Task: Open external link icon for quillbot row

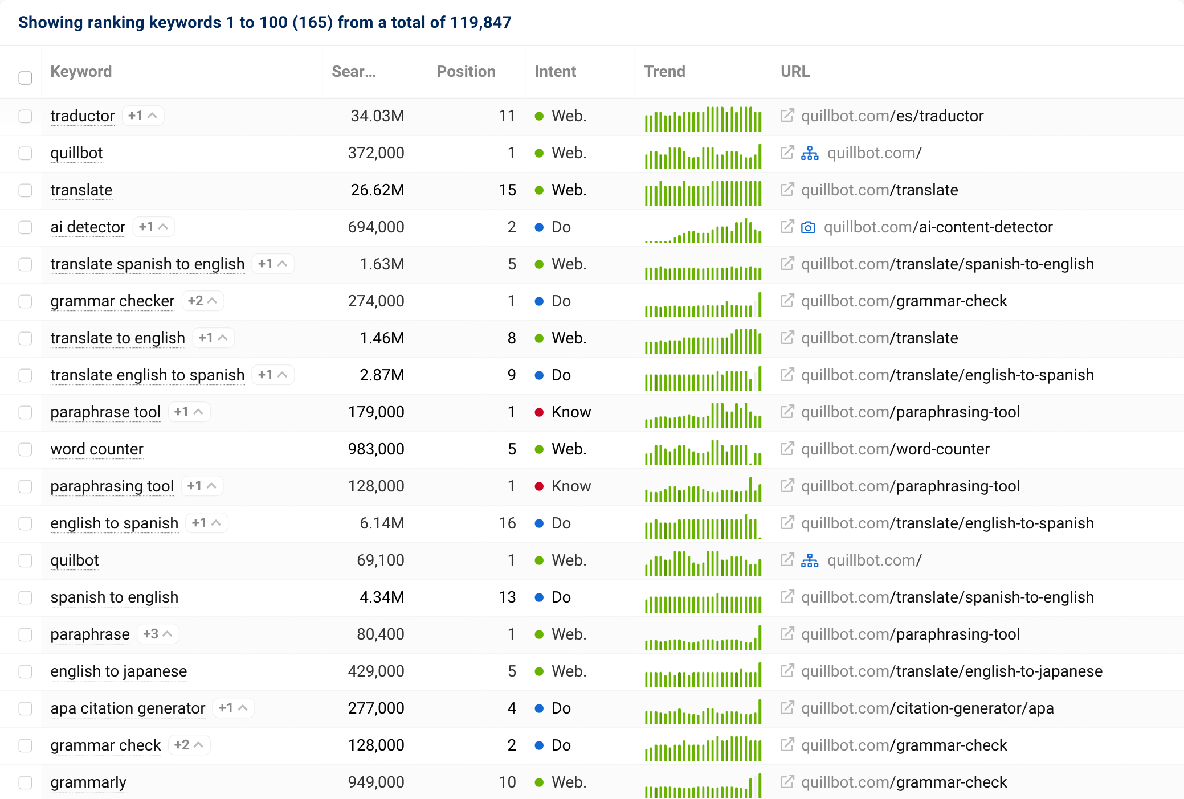Action: pos(787,153)
